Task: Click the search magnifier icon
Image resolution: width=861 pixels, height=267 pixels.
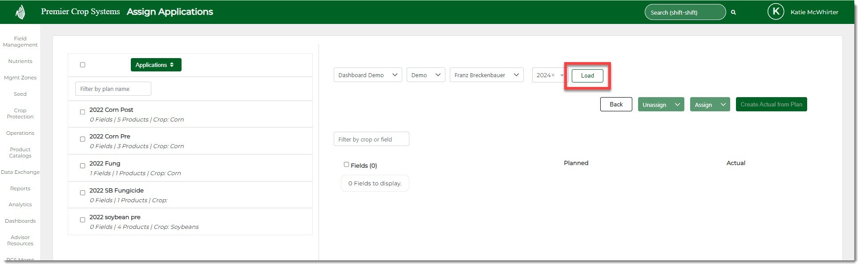Action: 733,12
